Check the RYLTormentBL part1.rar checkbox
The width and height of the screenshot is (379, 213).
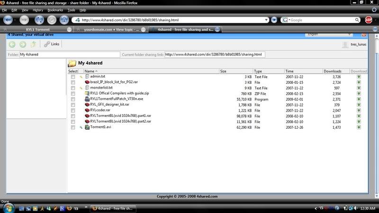[x=73, y=116]
